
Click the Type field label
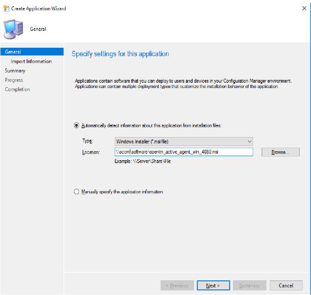coord(88,142)
